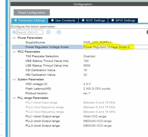Select TIM Prescaler Selection label
The image size is (148, 137).
pyautogui.click(x=42, y=56)
